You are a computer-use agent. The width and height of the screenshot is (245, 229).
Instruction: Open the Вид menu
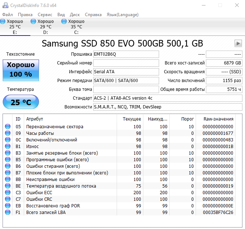click(x=61, y=15)
